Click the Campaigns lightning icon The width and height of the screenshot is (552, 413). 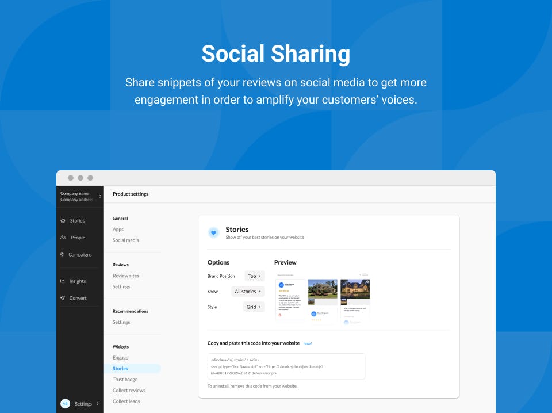click(x=62, y=254)
